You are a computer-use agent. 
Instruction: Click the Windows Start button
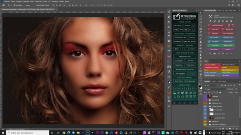click(x=3, y=133)
